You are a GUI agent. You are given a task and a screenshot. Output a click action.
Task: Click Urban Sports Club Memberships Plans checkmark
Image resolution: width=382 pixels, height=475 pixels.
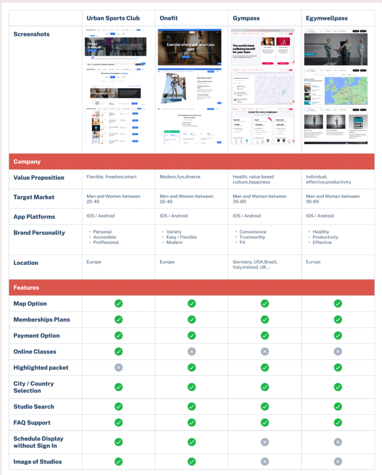(x=118, y=320)
